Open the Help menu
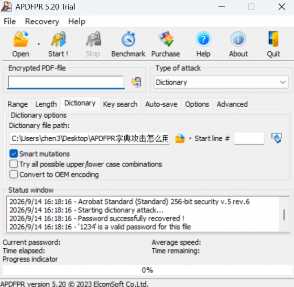The height and width of the screenshot is (287, 294). (76, 22)
